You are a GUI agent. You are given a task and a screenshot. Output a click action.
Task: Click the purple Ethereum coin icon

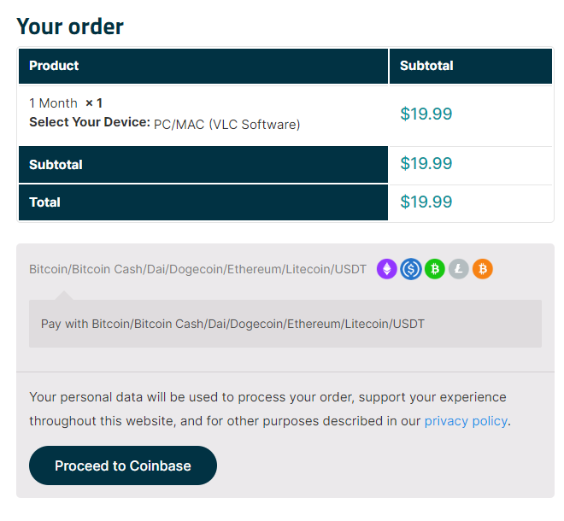387,270
